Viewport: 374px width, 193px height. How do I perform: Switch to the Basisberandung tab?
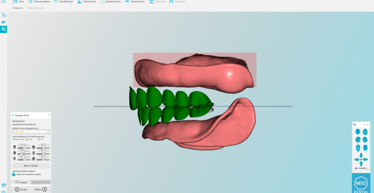pos(111,1)
